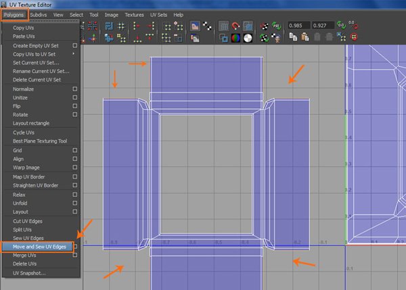Viewport: 406px width, 290px height.
Task: Display alpha channel white sphere icon
Action: tap(248, 38)
